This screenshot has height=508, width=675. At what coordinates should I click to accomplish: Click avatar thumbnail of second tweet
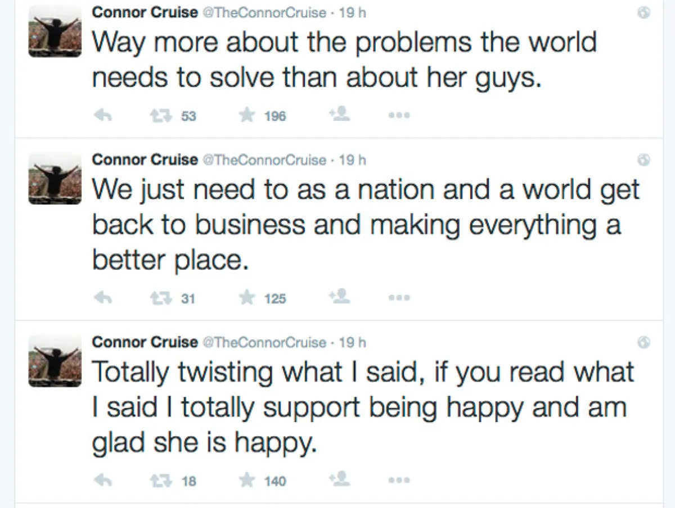click(x=55, y=178)
